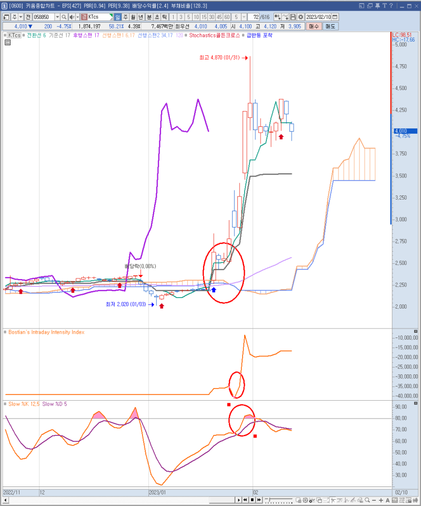Viewport: 421px width, 506px height.
Task: Select the zoom magnifier tool in bottom toolbar
Action: click(x=366, y=500)
